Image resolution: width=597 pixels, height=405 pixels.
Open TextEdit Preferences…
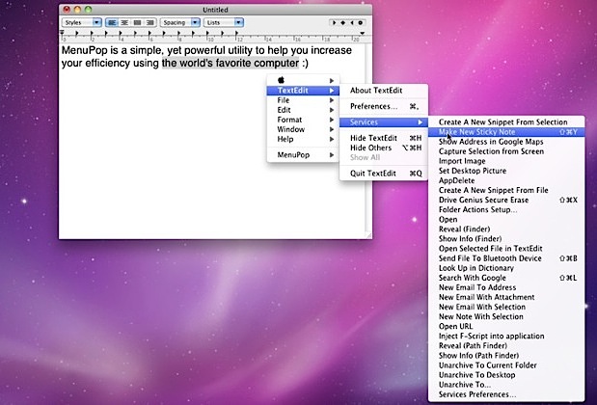384,107
